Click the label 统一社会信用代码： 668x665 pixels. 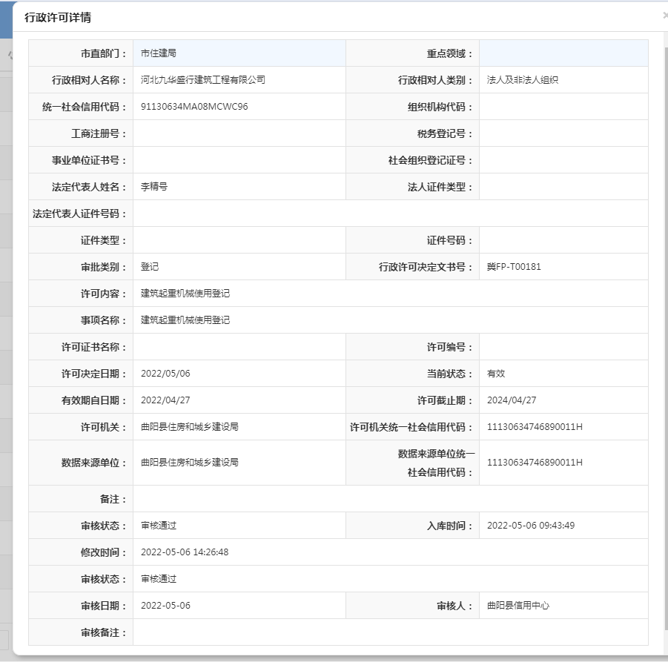point(85,107)
